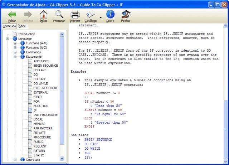The height and width of the screenshot is (165, 229).
Task: Print the page with Imprimir icon
Action: [75, 14]
